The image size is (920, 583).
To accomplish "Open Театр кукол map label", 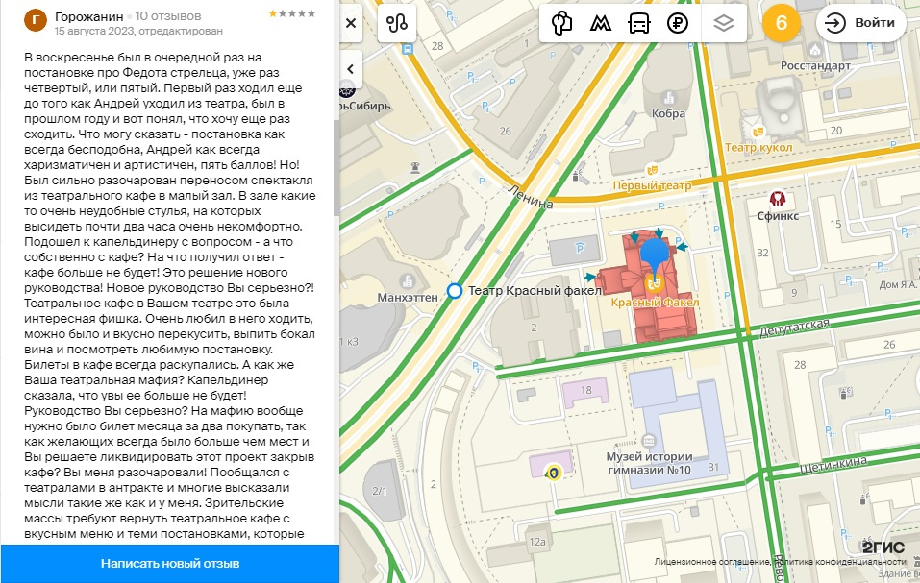I will (758, 147).
